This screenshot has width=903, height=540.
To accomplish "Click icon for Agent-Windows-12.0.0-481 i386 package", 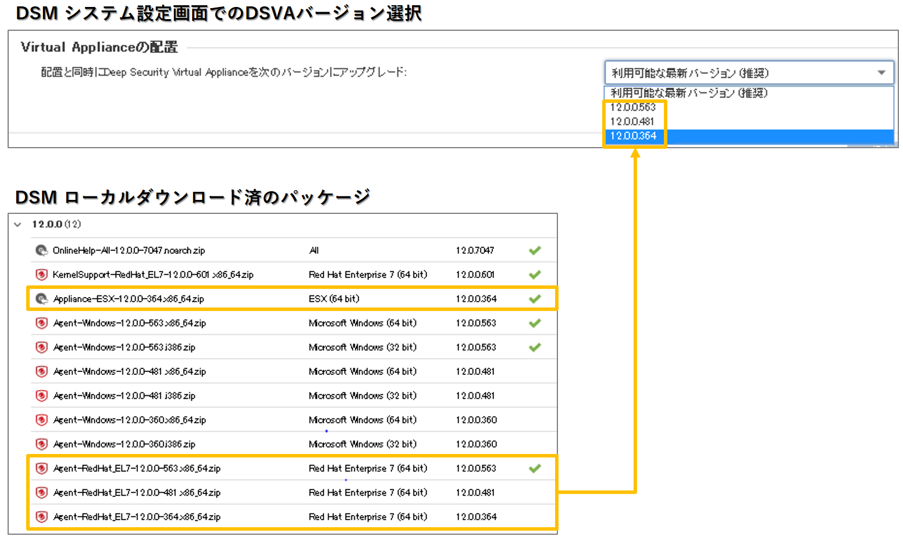I will [x=41, y=396].
